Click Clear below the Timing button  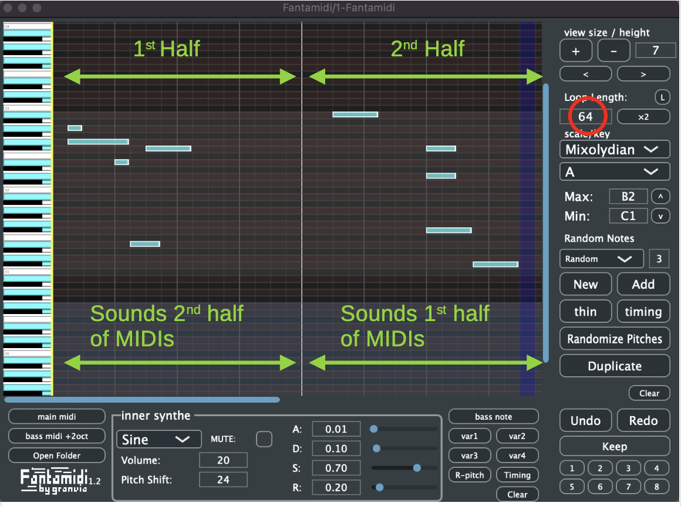click(x=517, y=495)
